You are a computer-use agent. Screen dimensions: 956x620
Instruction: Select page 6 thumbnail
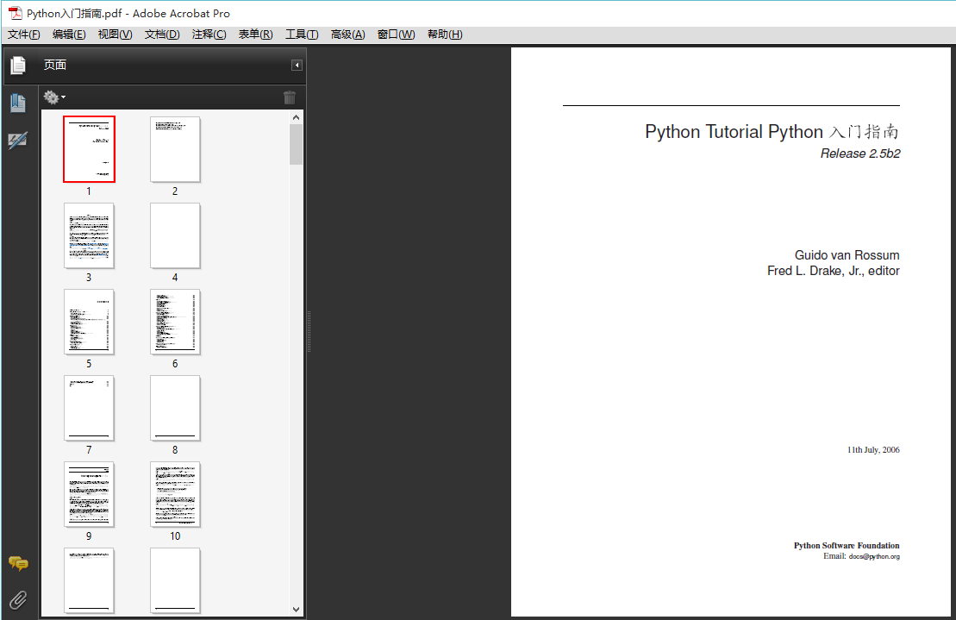pos(175,322)
